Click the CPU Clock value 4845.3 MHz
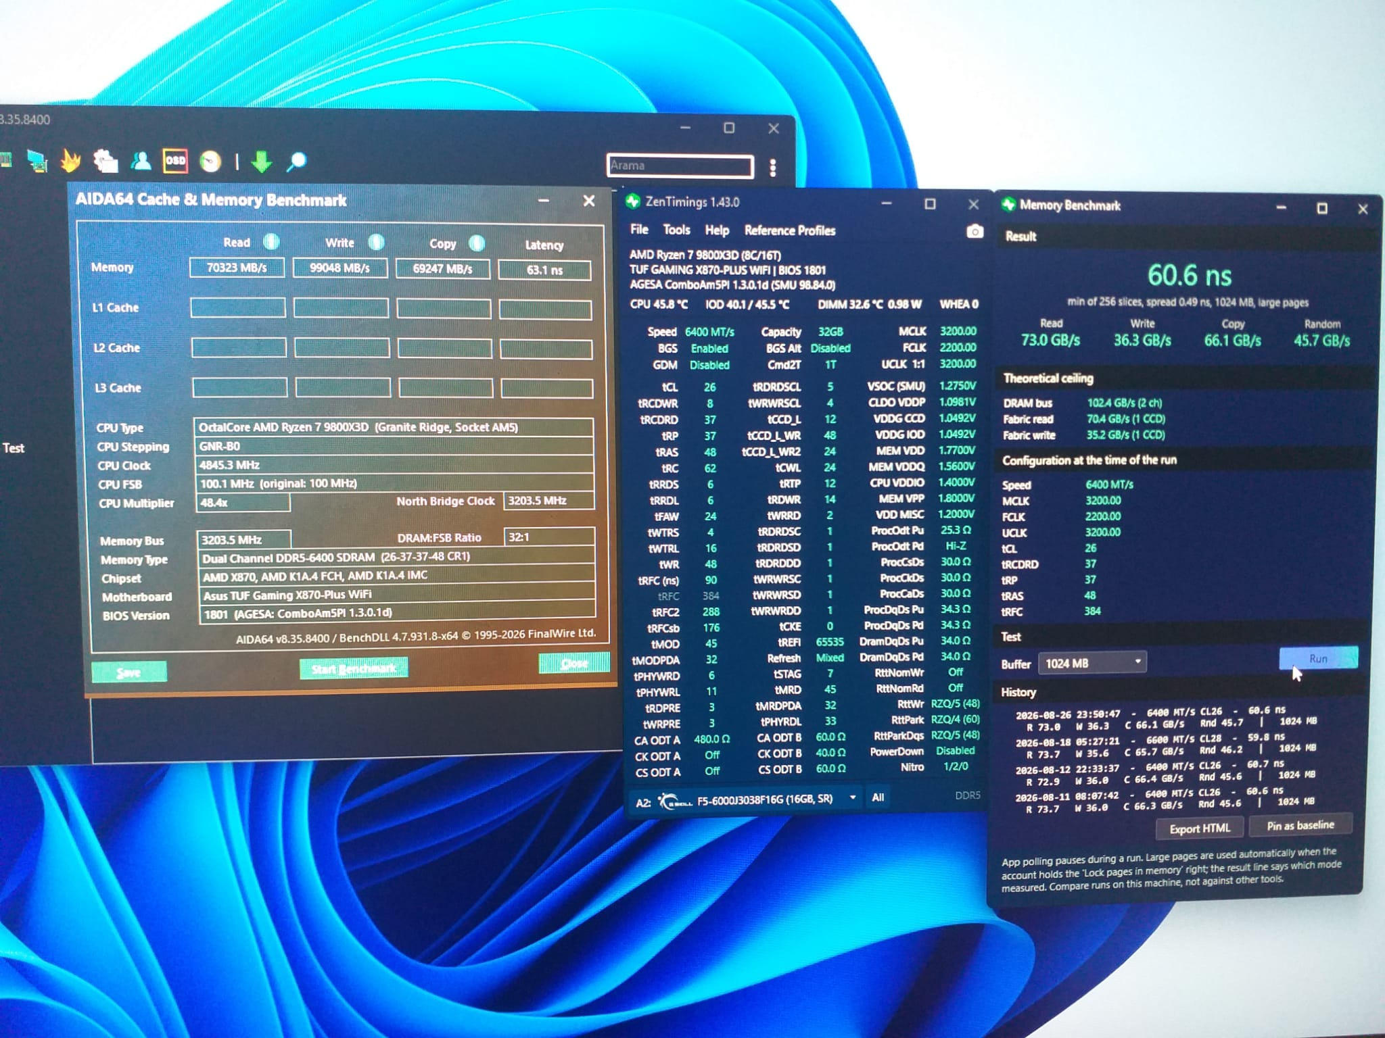 (394, 465)
